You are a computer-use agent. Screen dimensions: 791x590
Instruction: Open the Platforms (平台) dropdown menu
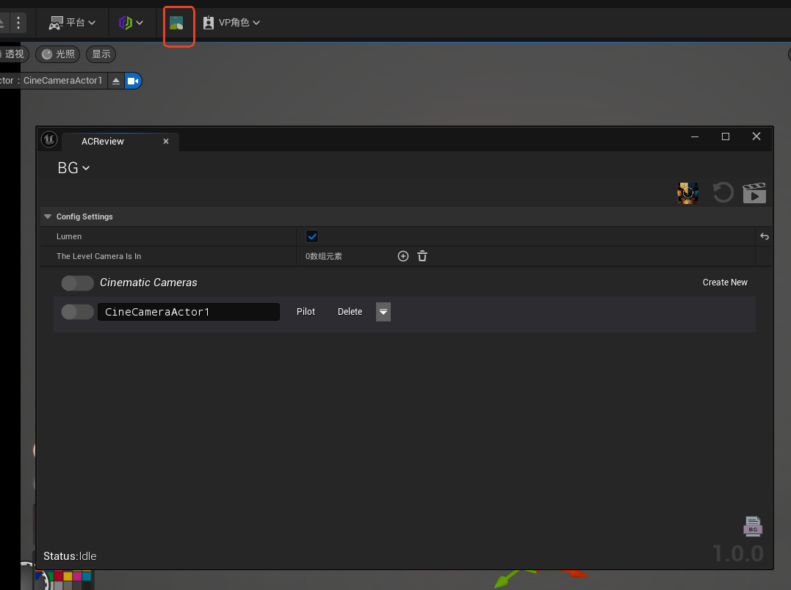coord(72,23)
